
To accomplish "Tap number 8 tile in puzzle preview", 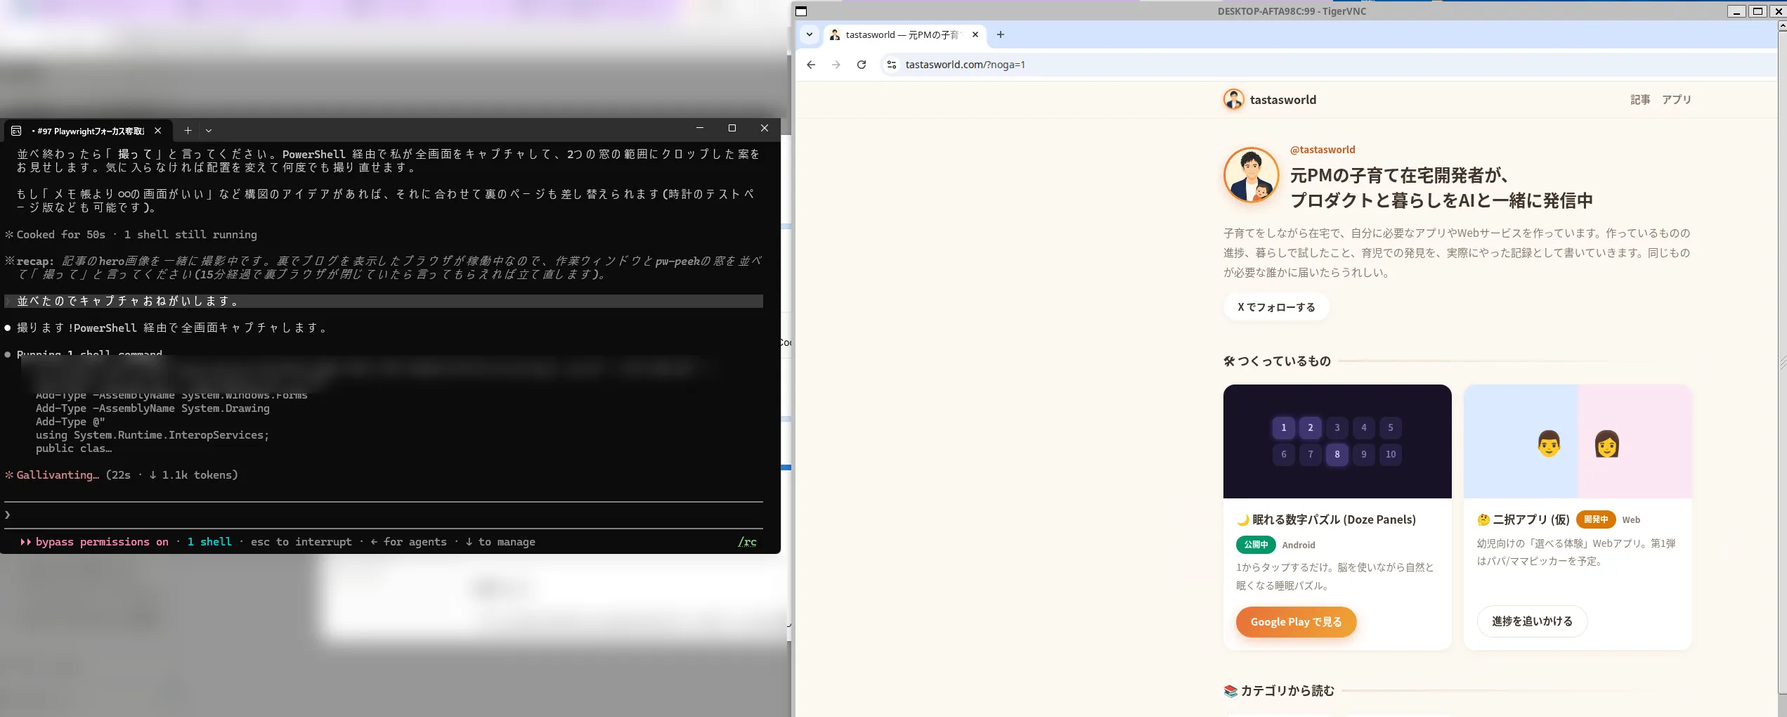I will click(1337, 454).
